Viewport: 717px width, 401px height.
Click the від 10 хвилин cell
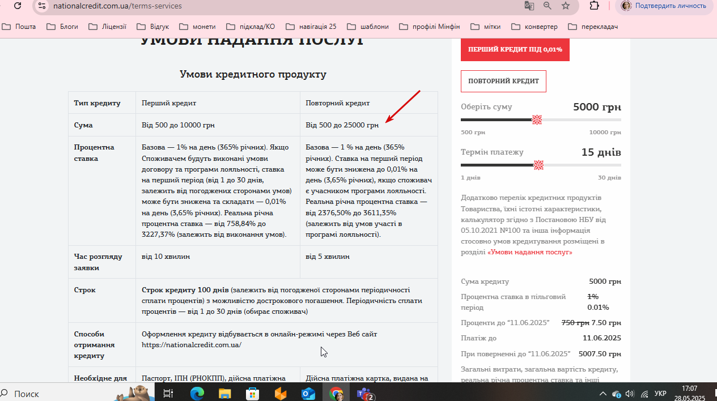[218, 262]
